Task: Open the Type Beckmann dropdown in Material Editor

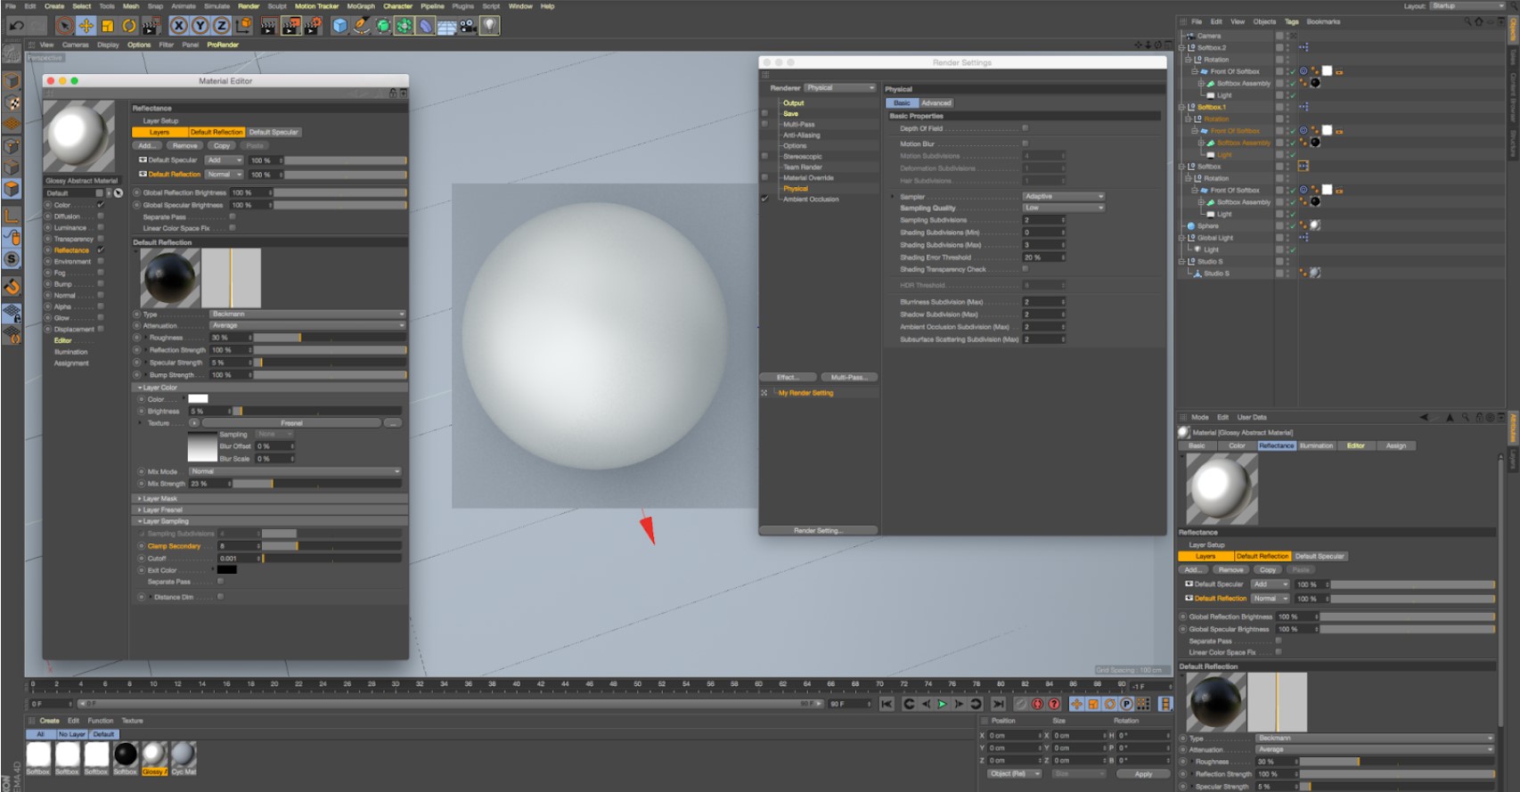Action: click(x=308, y=314)
